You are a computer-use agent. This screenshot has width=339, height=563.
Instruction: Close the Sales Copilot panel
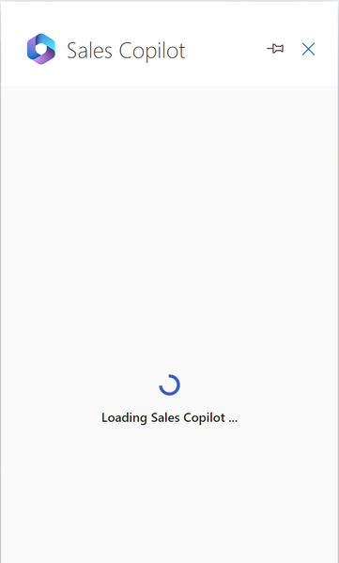click(x=308, y=49)
